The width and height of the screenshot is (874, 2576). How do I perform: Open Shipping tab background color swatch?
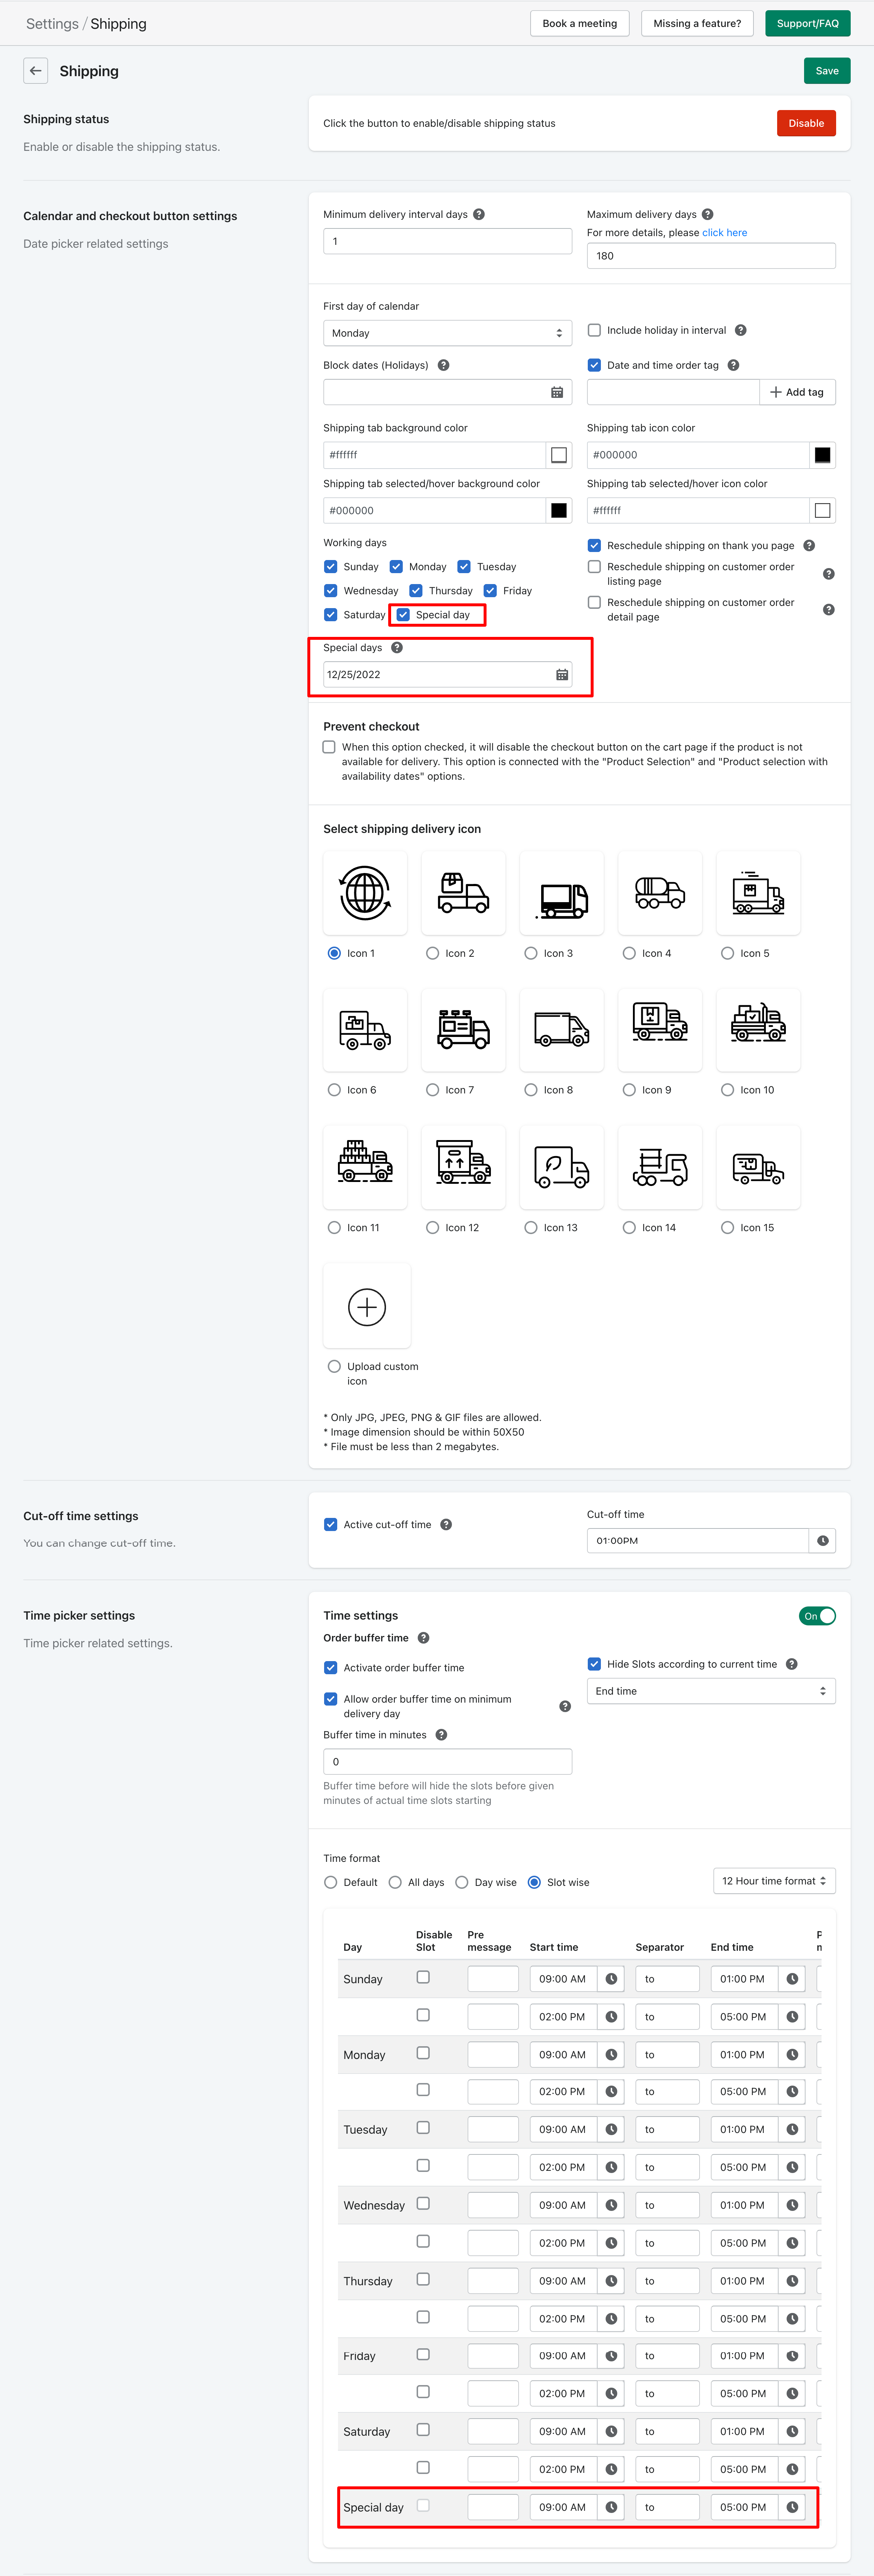click(x=559, y=455)
